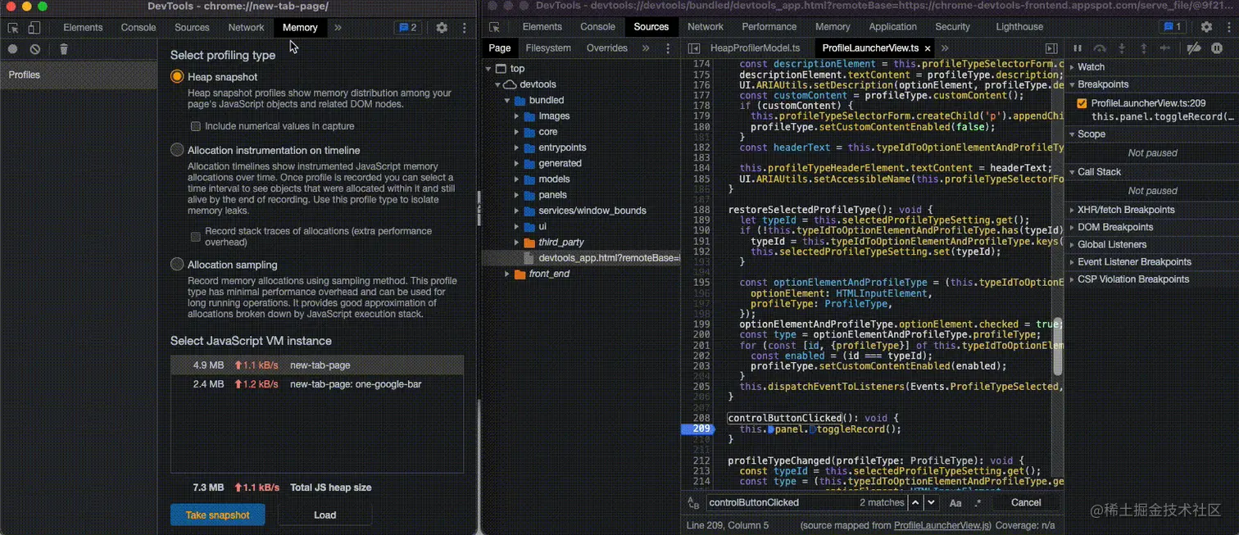Expand the DOM Breakpoints section

(1071, 227)
